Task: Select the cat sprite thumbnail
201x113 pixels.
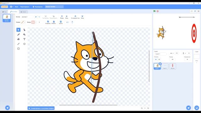Action: pyautogui.click(x=157, y=66)
